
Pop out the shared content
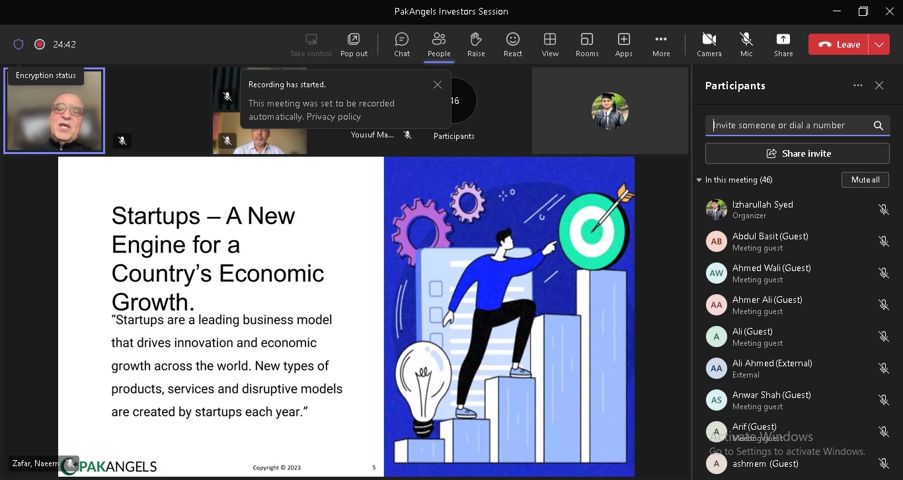(x=354, y=44)
